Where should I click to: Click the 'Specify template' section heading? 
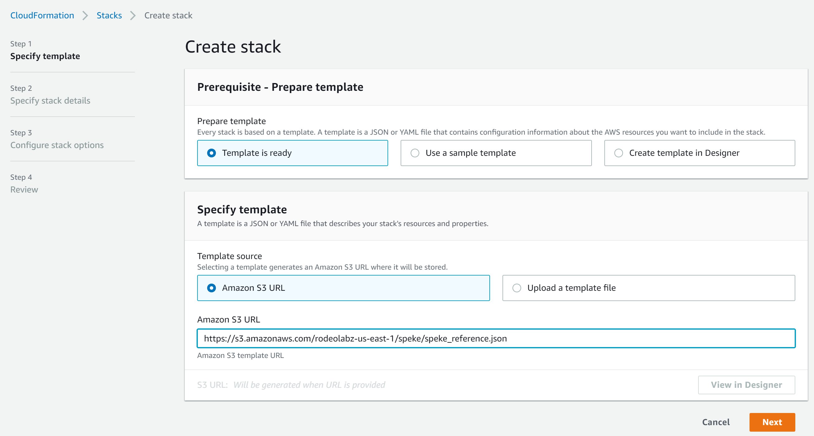(x=242, y=210)
